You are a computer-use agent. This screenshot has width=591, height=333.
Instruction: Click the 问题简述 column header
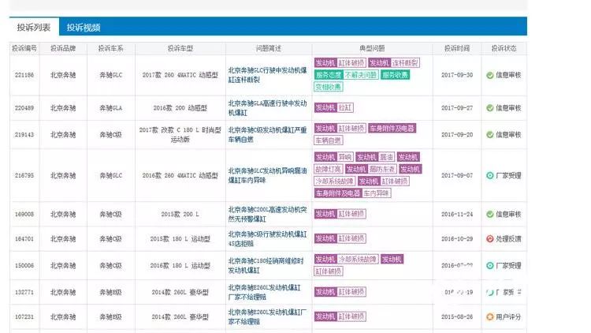[x=269, y=48]
